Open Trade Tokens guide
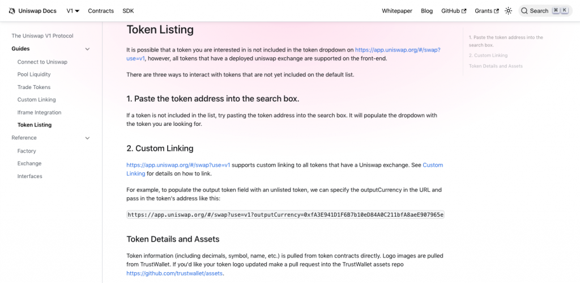The height and width of the screenshot is (283, 580). point(34,87)
